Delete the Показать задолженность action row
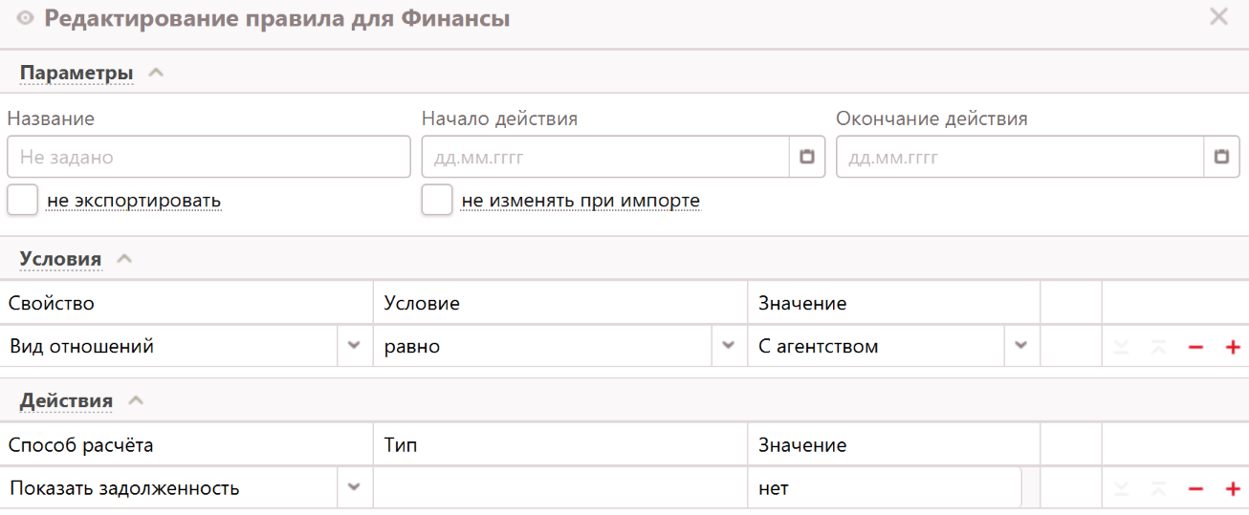The image size is (1249, 515). click(x=1195, y=489)
